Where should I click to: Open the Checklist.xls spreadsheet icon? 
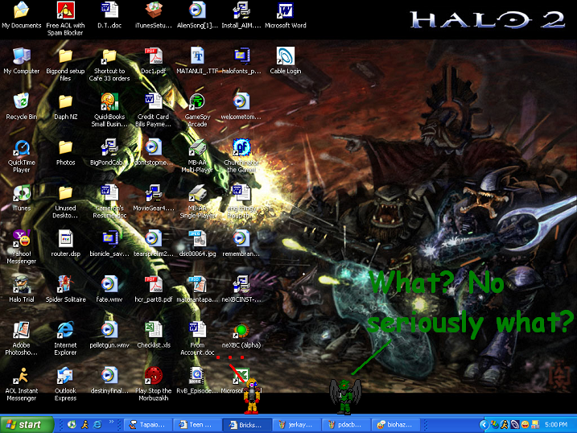pyautogui.click(x=154, y=330)
